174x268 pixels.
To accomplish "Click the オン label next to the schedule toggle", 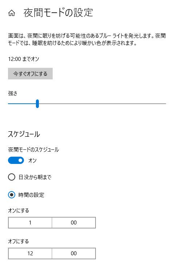I will pos(32,161).
